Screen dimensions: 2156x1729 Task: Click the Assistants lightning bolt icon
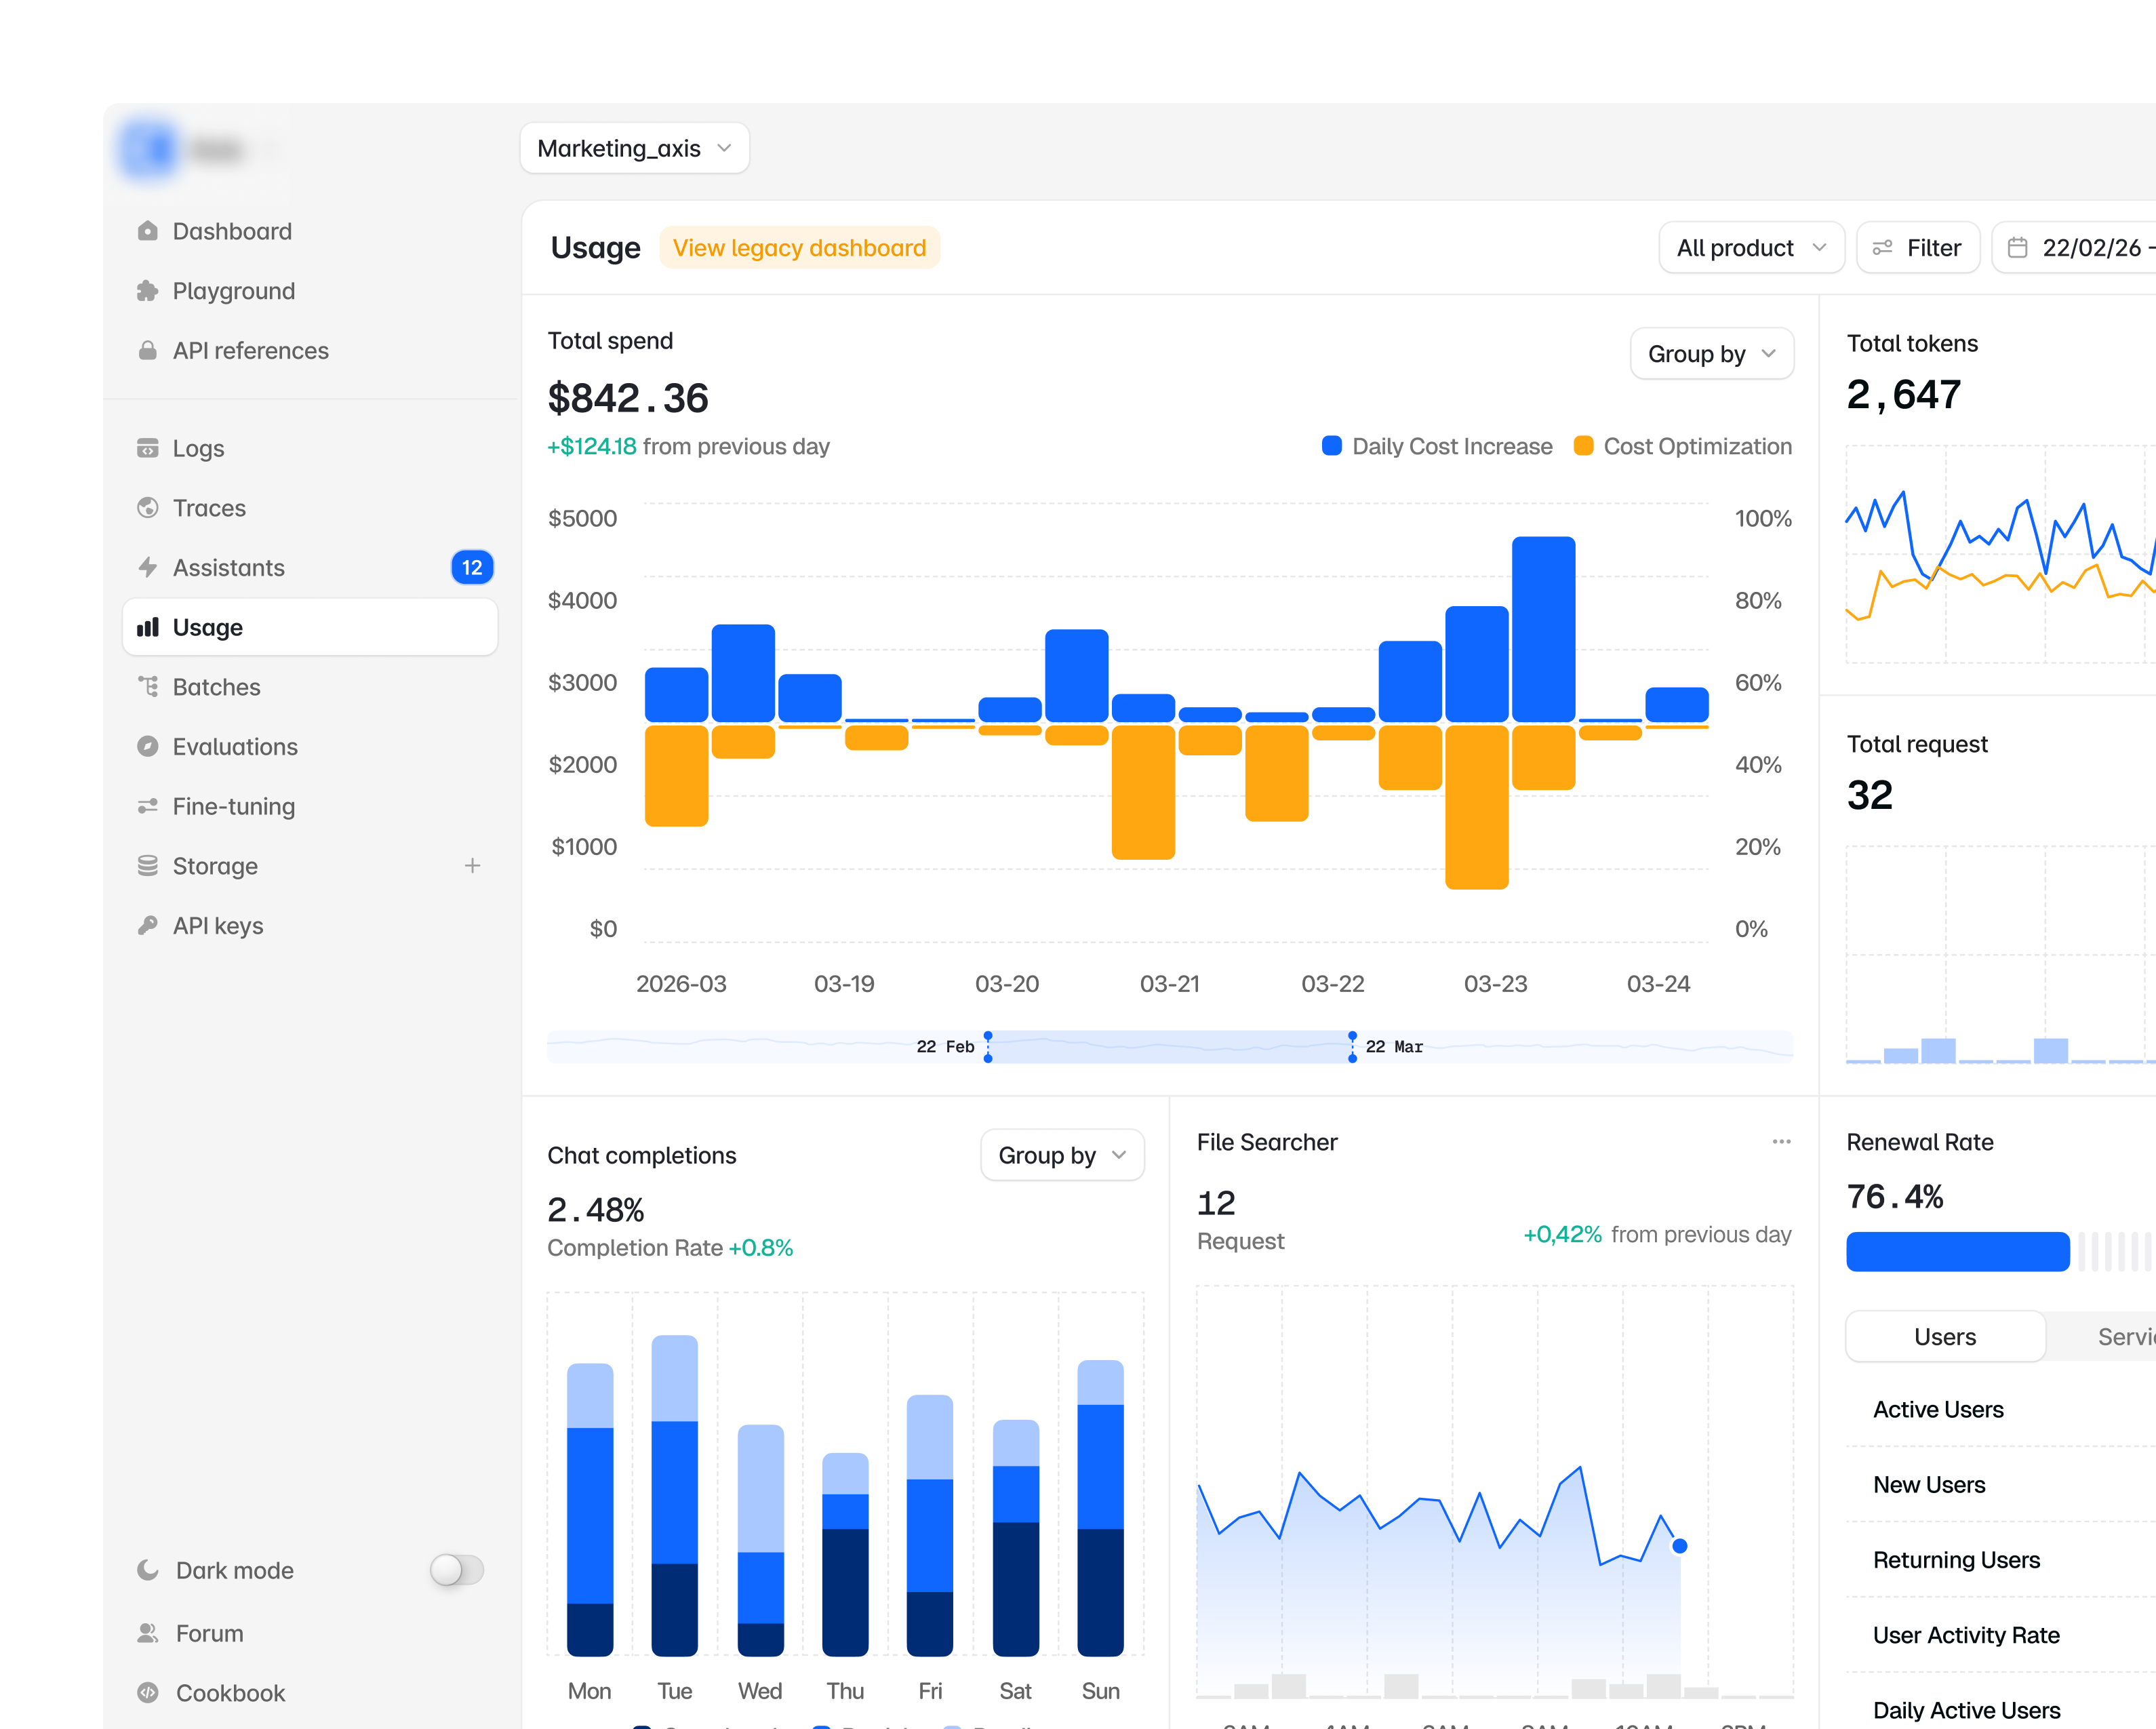pyautogui.click(x=148, y=568)
